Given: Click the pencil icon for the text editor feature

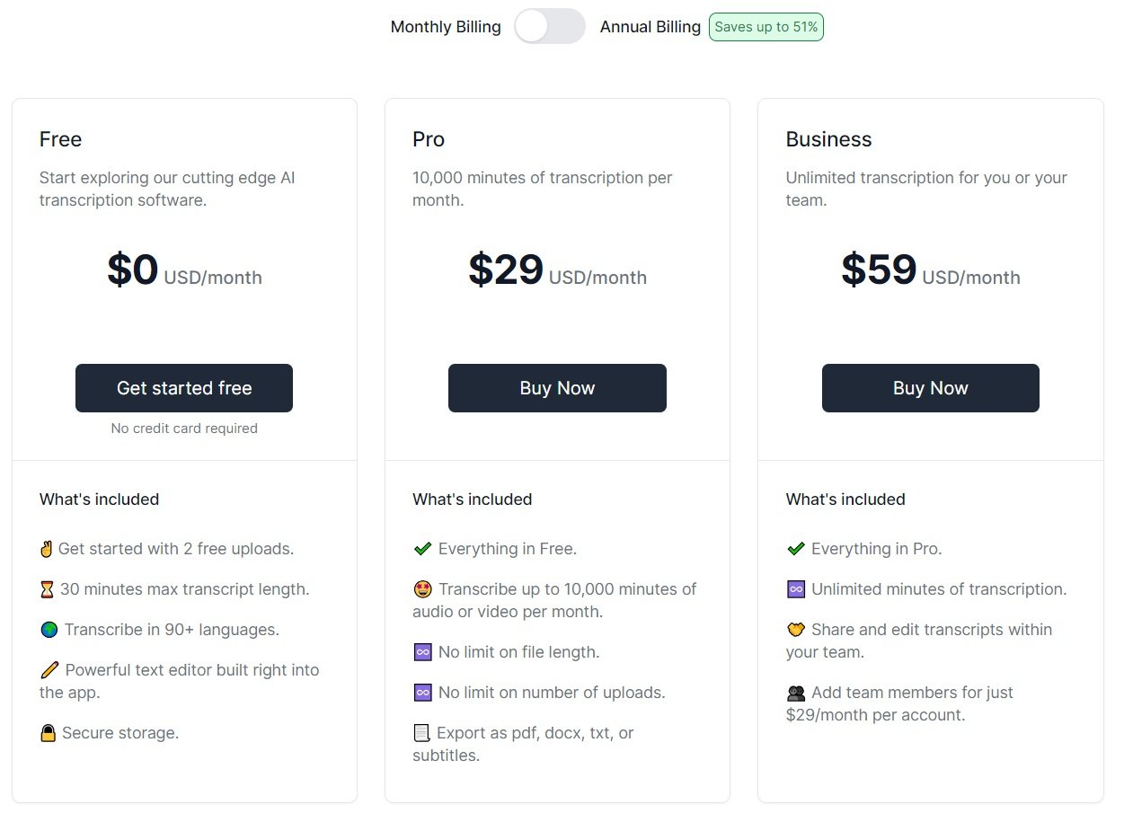Looking at the screenshot, I should (49, 669).
